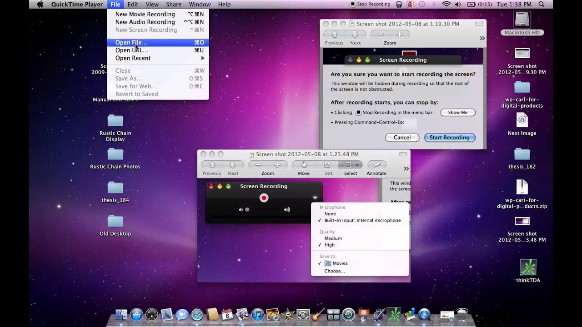Open the Trash in the Dock
The image size is (582, 327).
(x=462, y=314)
